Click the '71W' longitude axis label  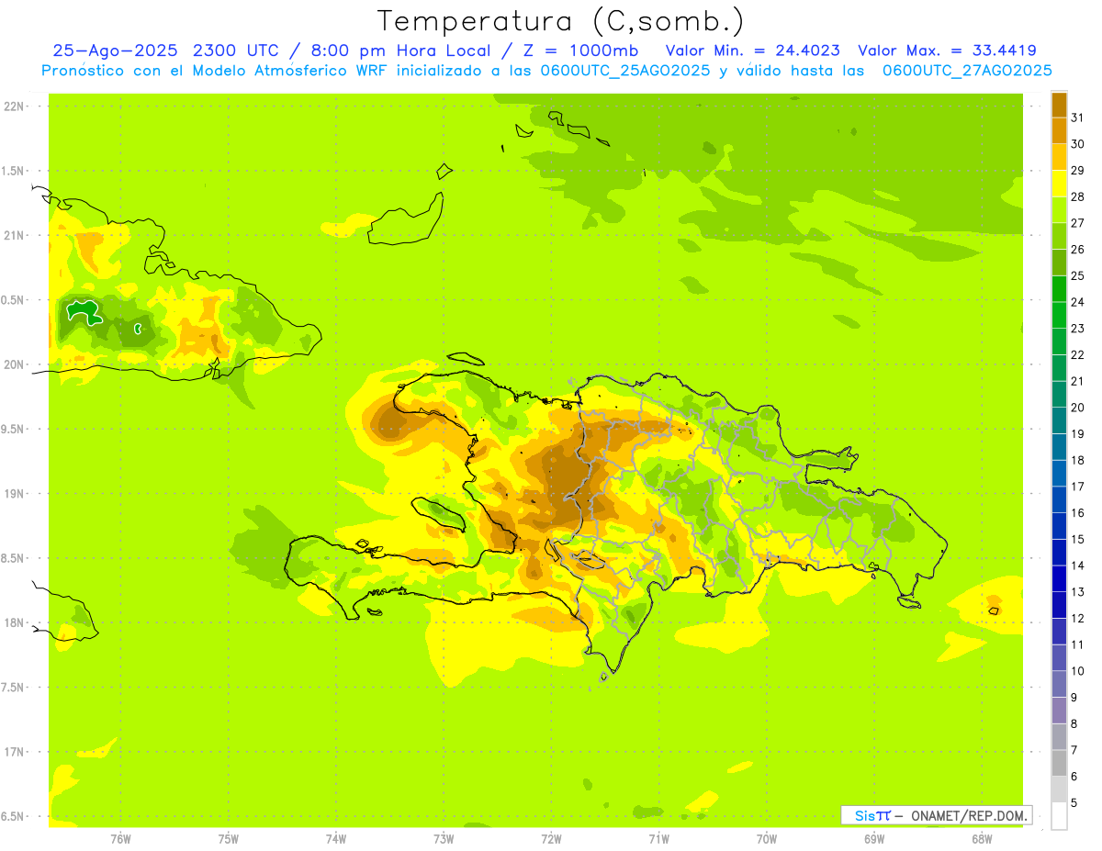click(658, 839)
